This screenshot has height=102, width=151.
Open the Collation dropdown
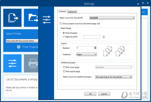[87, 54]
